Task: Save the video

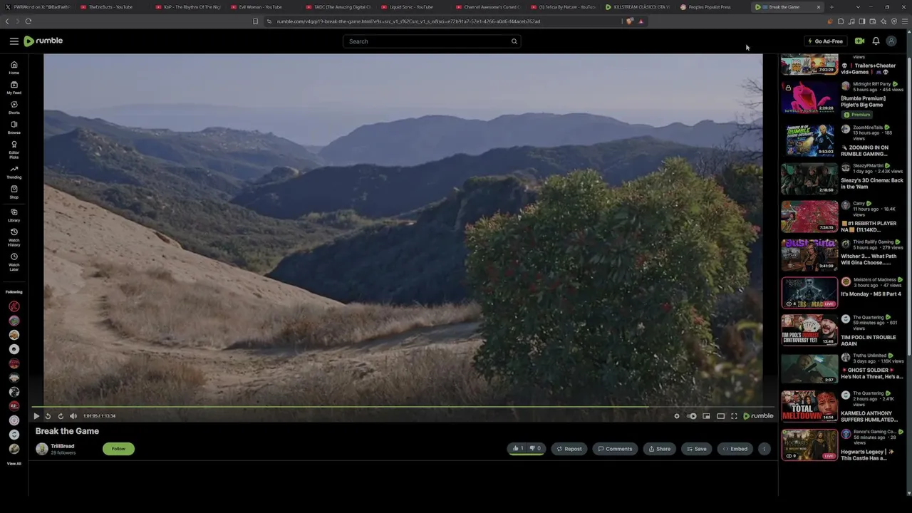Action: pos(697,449)
